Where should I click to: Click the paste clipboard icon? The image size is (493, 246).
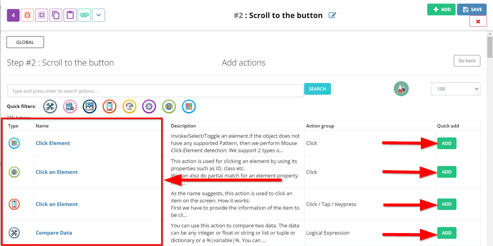click(x=70, y=15)
